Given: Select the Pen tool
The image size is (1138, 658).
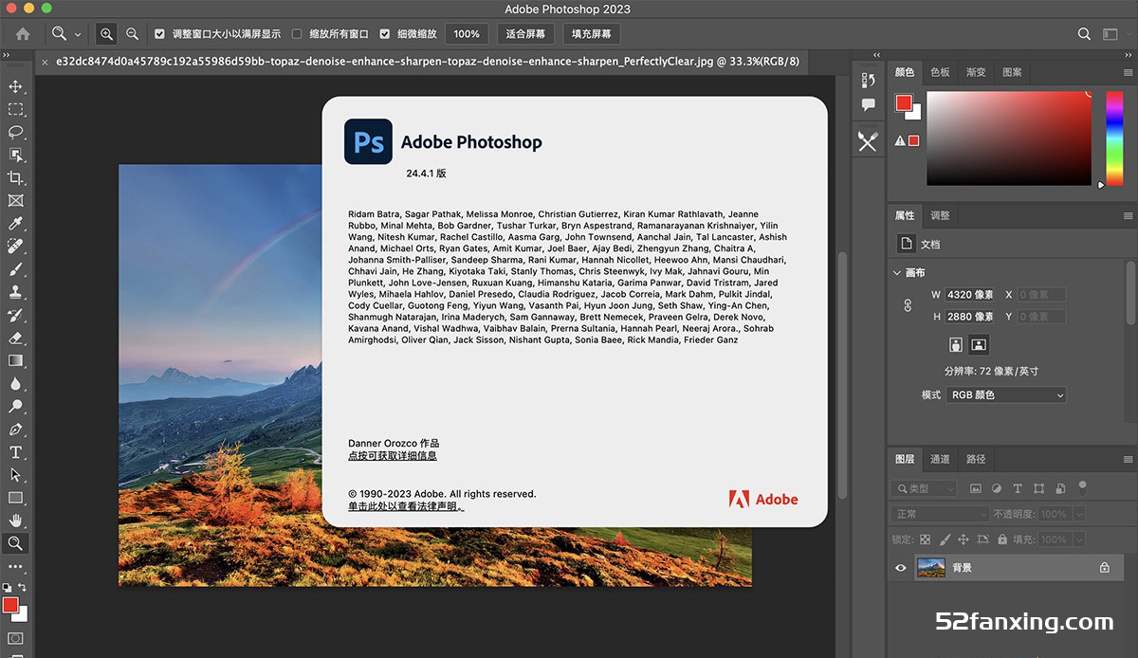Looking at the screenshot, I should pos(15,429).
